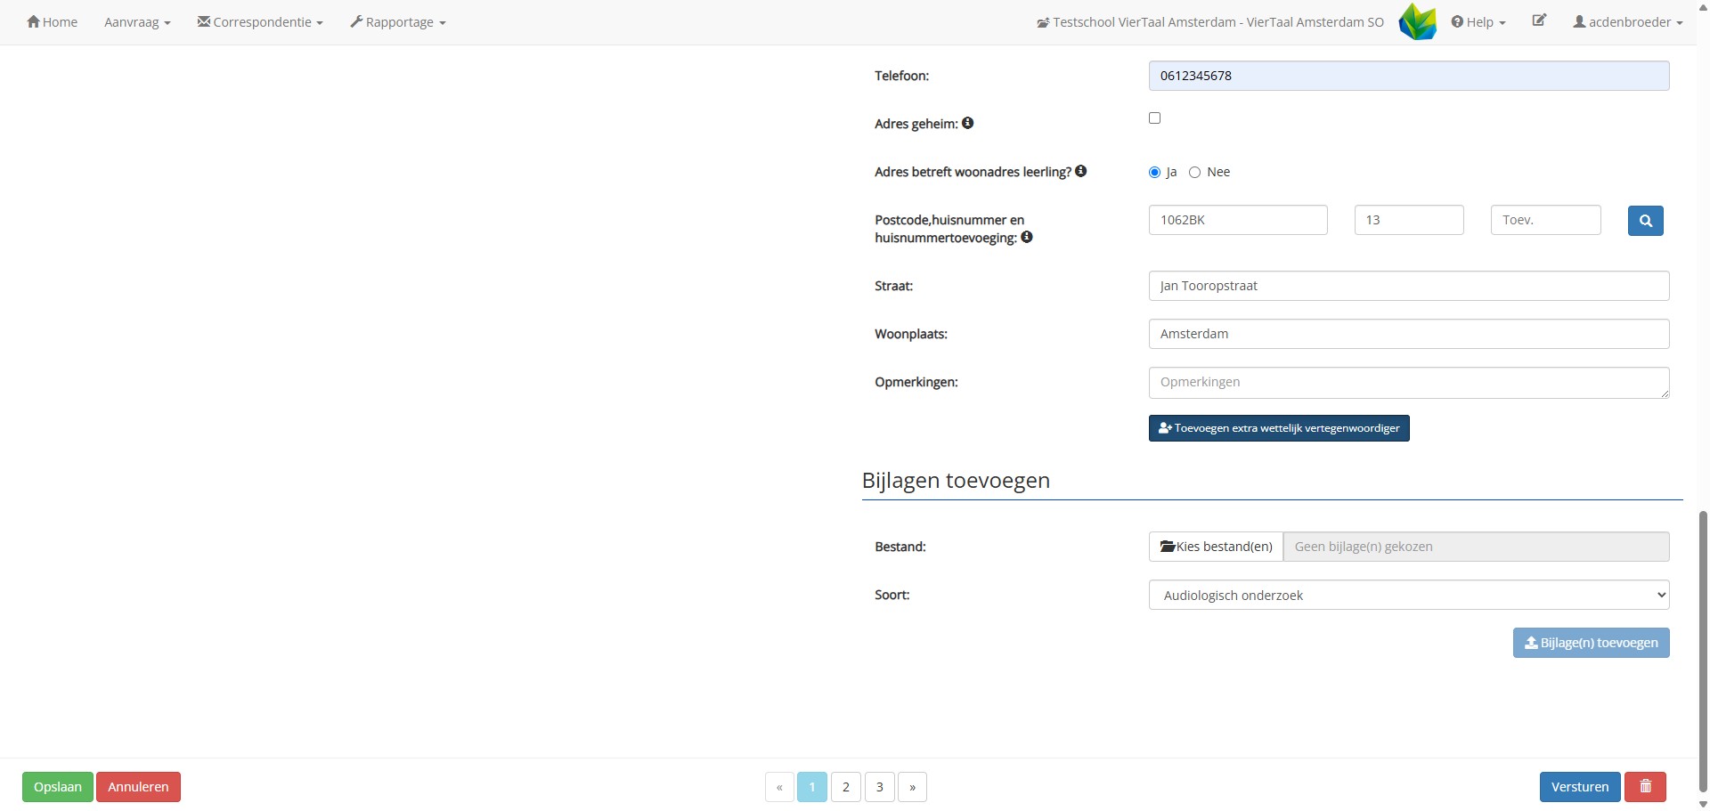The image size is (1710, 811).
Task: Click the Telefoon input field
Action: (1409, 76)
